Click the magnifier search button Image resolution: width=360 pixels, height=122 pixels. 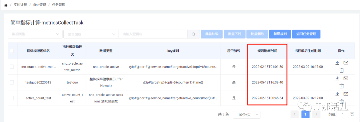coord(193,34)
